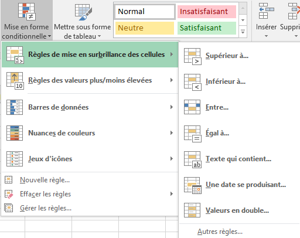300x238 pixels.
Task: Apply the Insatisfaisant cell style
Action: point(207,12)
